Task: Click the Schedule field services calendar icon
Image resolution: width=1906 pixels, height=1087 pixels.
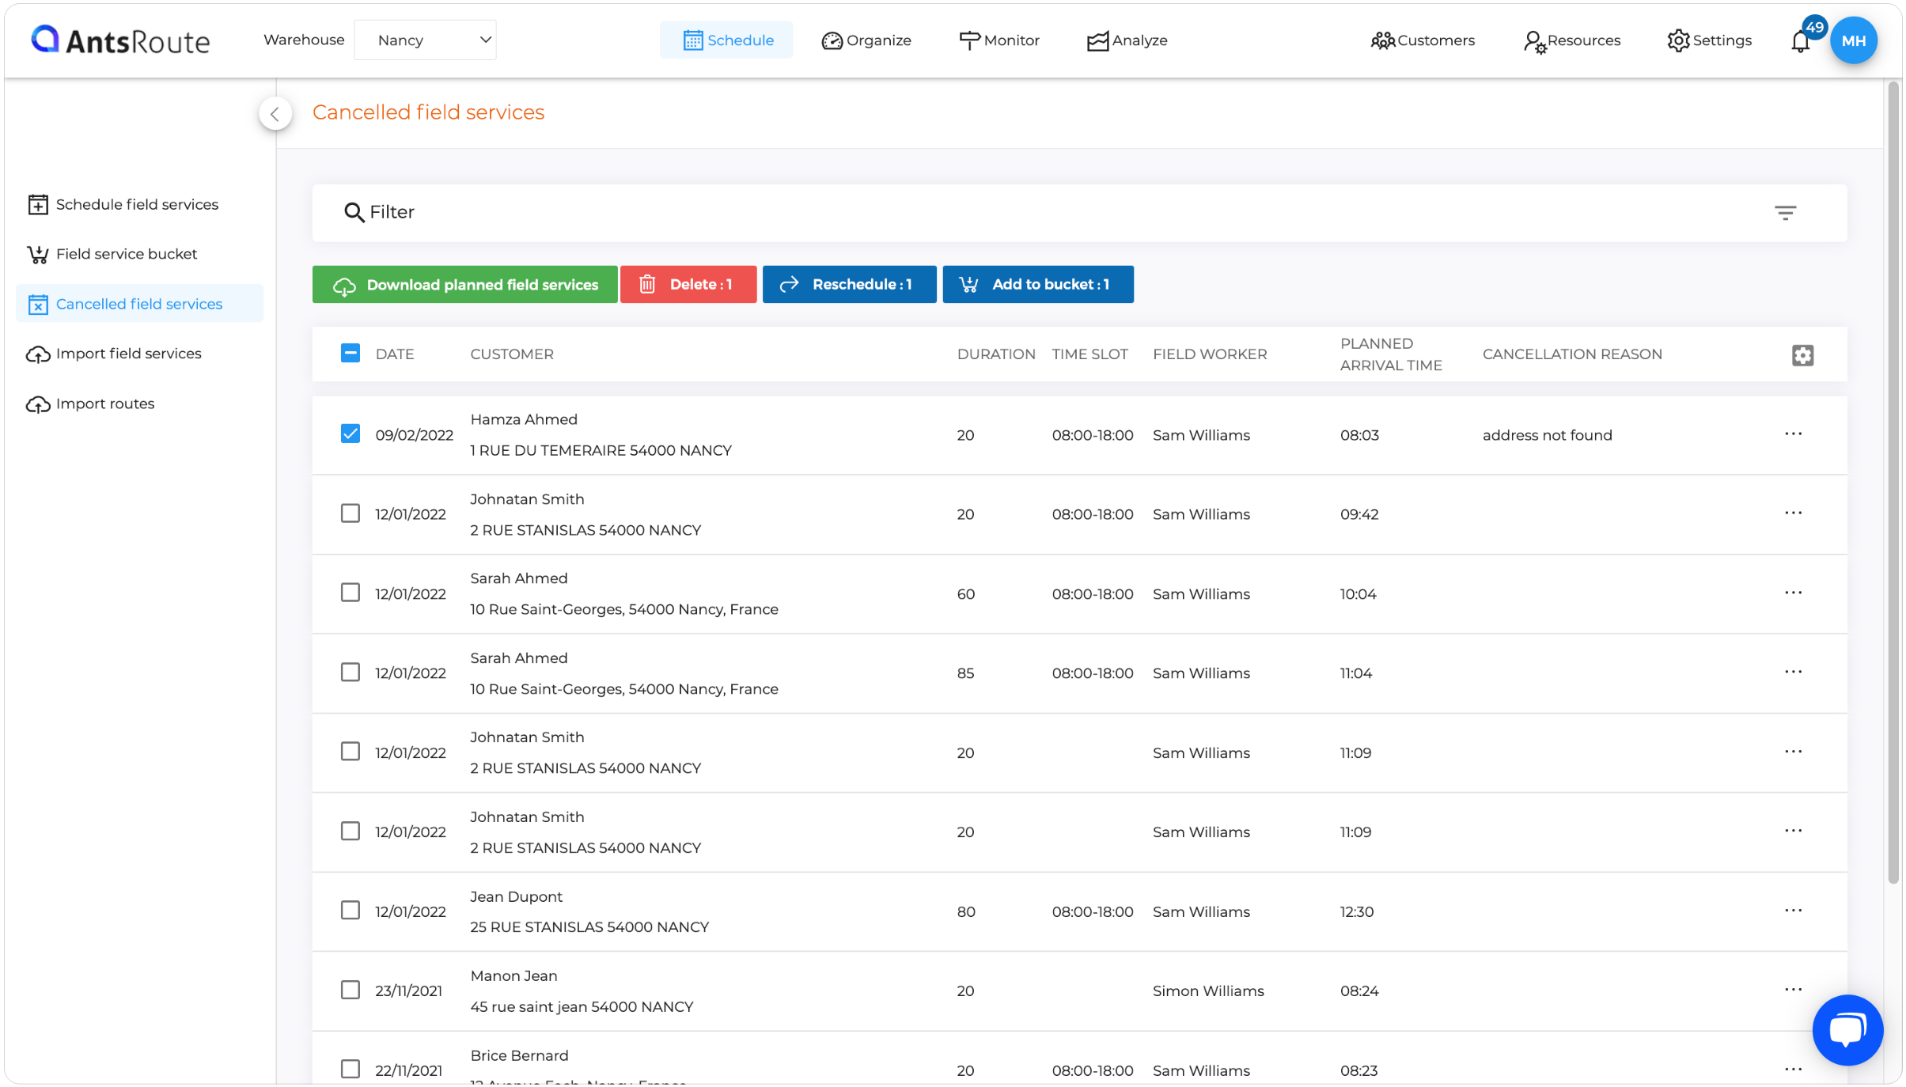Action: coord(38,204)
